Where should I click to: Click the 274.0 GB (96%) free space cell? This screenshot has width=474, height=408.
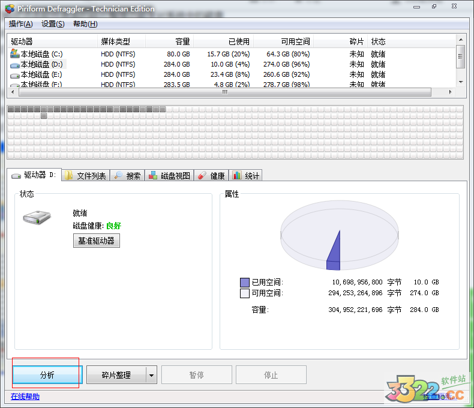point(287,64)
